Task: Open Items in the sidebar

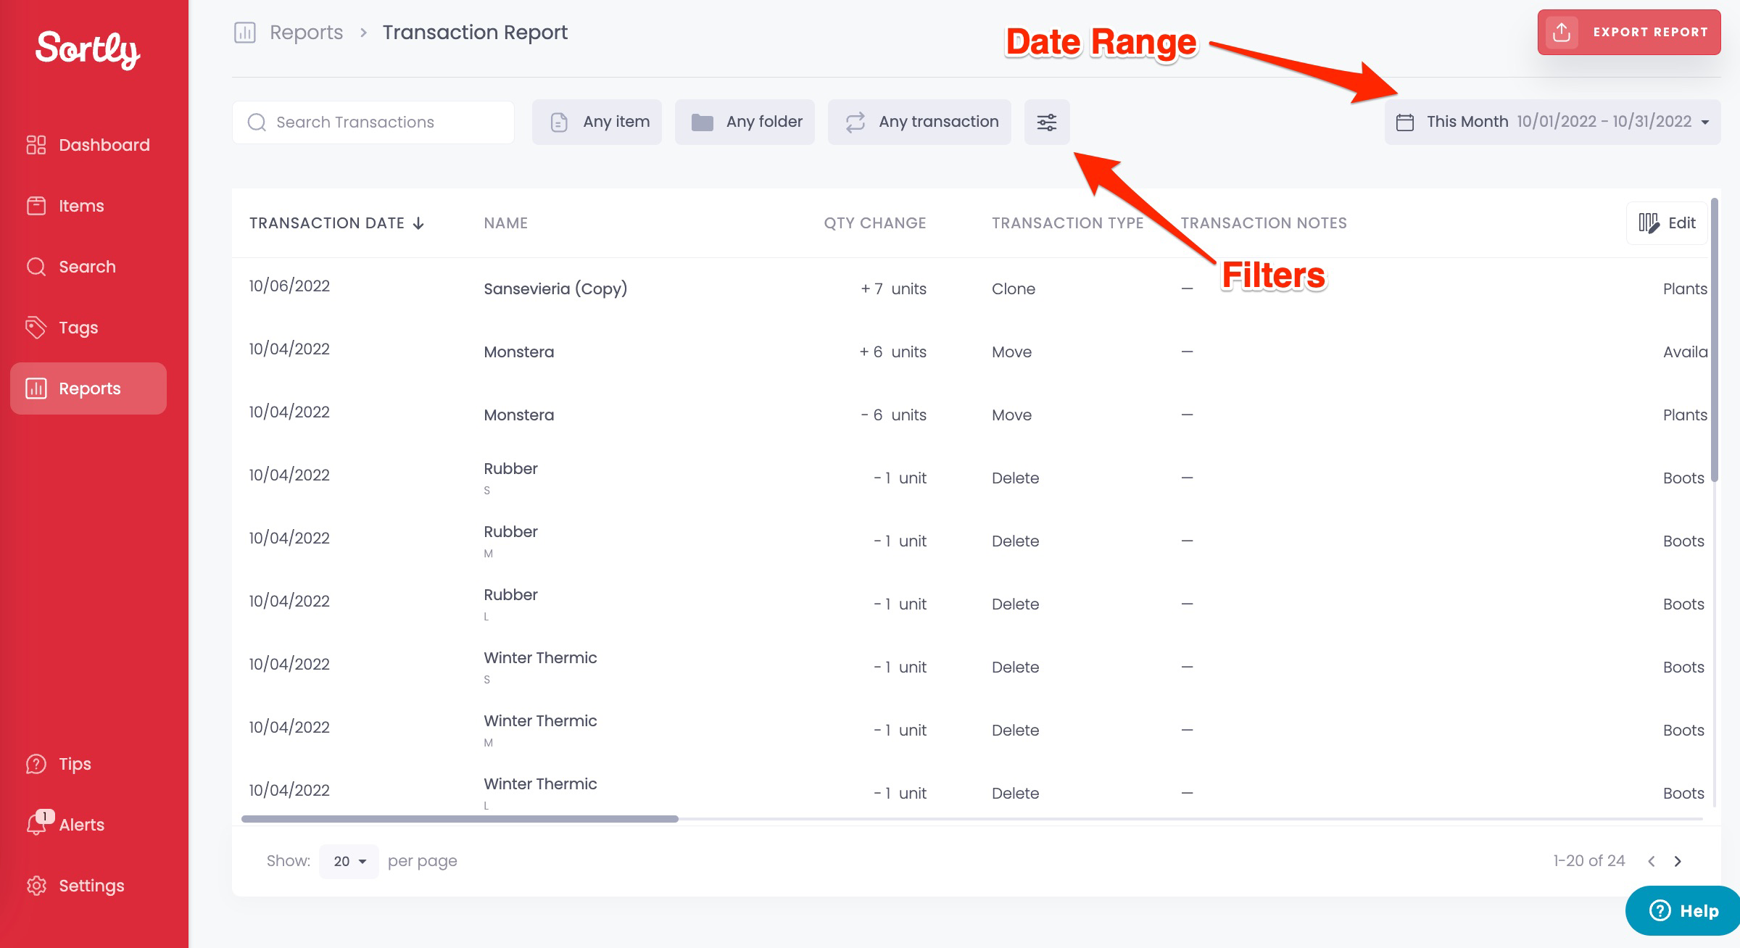Action: pos(81,206)
